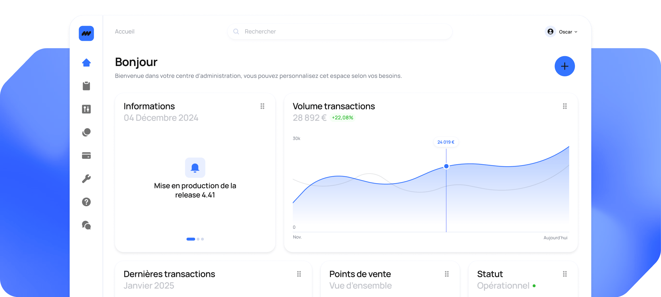Click the search magnifier icon

click(236, 31)
